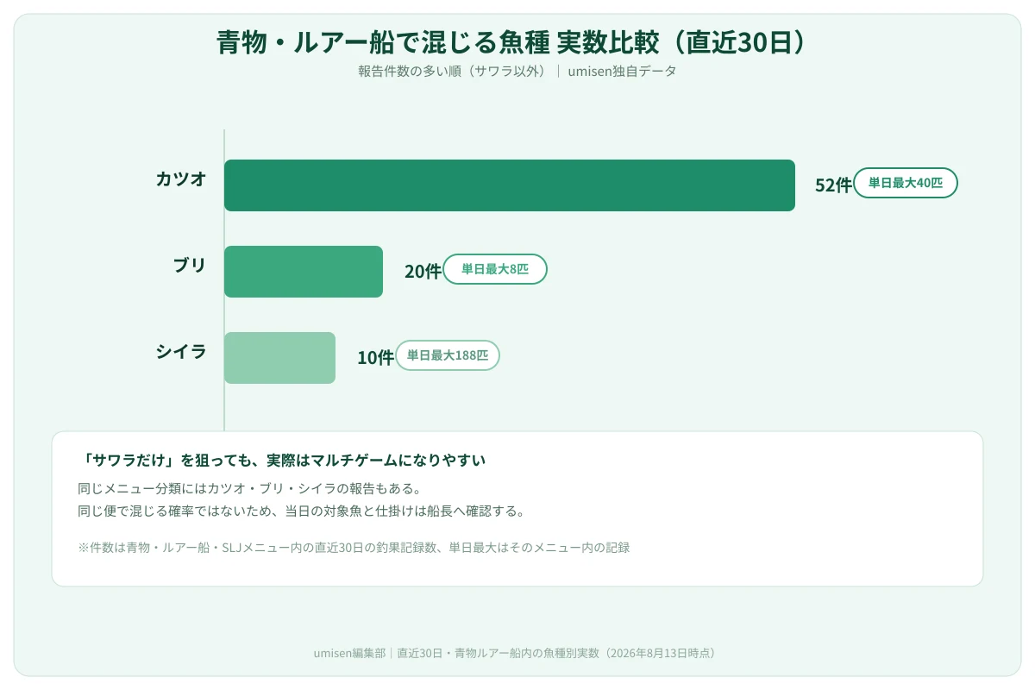Click the シイラ axis label

pos(181,352)
